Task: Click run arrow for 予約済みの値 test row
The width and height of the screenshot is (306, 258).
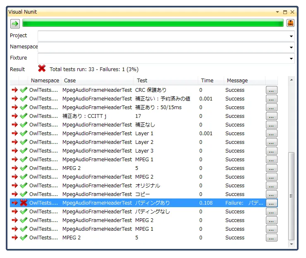Action: tap(14, 98)
